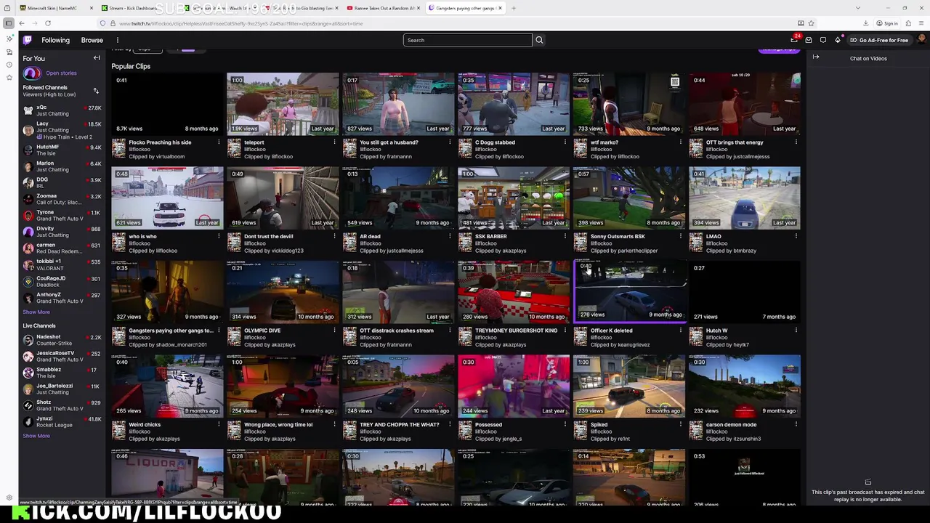Close the Gangsters paying other gangs tab

501,8
